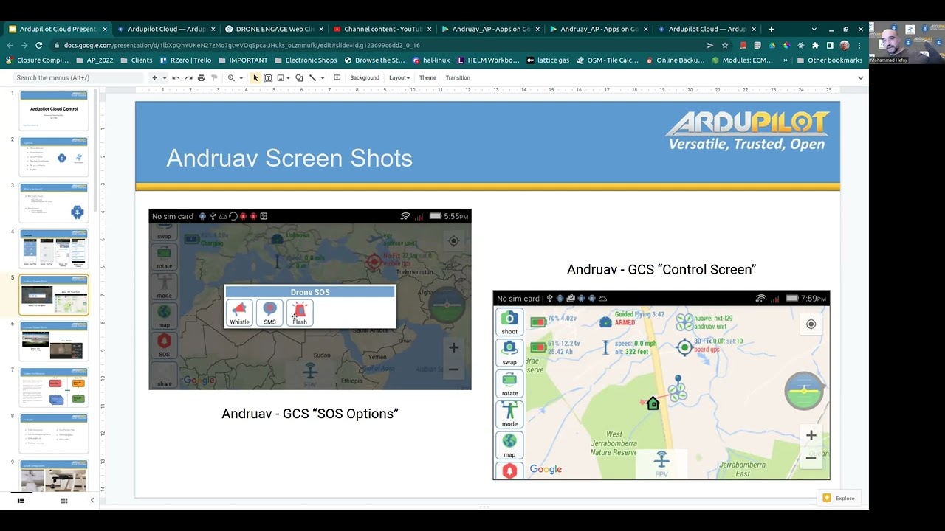
Task: Select the SOS Options screenshot image
Action: click(x=310, y=299)
